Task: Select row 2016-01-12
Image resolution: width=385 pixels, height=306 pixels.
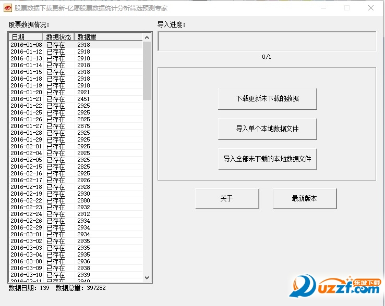Action: click(x=76, y=52)
